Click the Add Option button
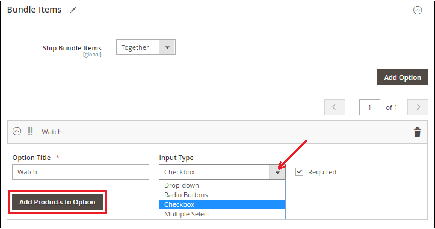The height and width of the screenshot is (229, 435). point(403,77)
